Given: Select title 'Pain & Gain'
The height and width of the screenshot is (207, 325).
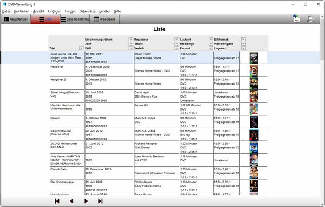Looking at the screenshot, I should click(58, 169).
